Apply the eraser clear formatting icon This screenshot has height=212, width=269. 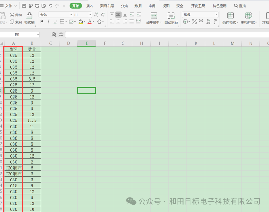coord(99,22)
